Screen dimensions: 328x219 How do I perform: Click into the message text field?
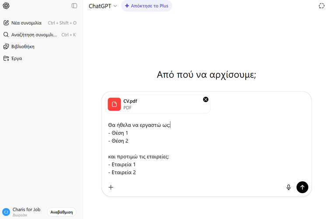[206, 149]
